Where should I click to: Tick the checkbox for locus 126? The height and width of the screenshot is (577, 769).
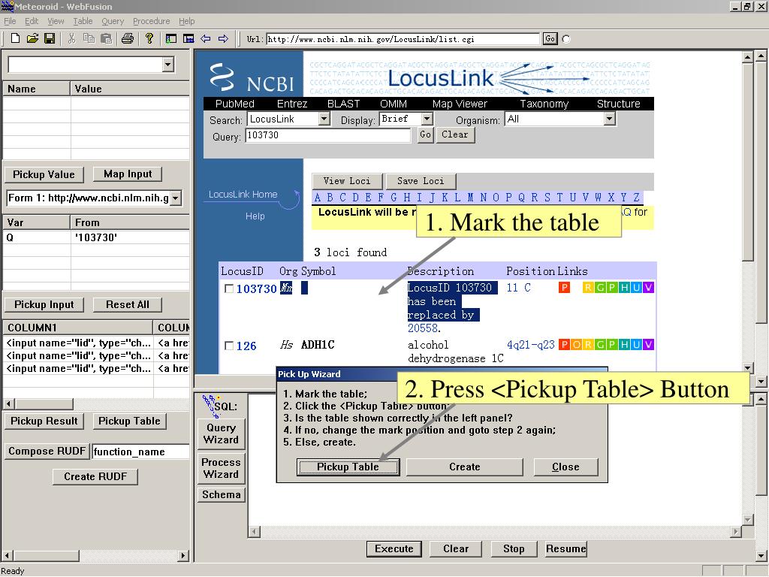(228, 346)
